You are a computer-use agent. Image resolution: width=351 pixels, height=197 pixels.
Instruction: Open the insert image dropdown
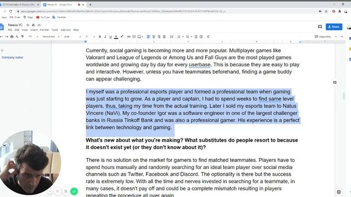140,37
